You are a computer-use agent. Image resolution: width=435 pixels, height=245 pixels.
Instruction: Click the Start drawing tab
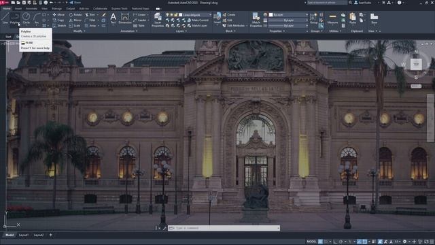coord(8,37)
